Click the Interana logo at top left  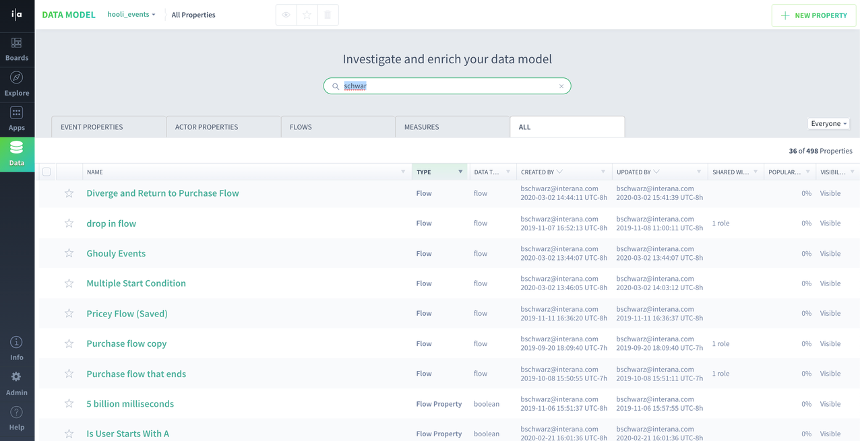pos(17,15)
